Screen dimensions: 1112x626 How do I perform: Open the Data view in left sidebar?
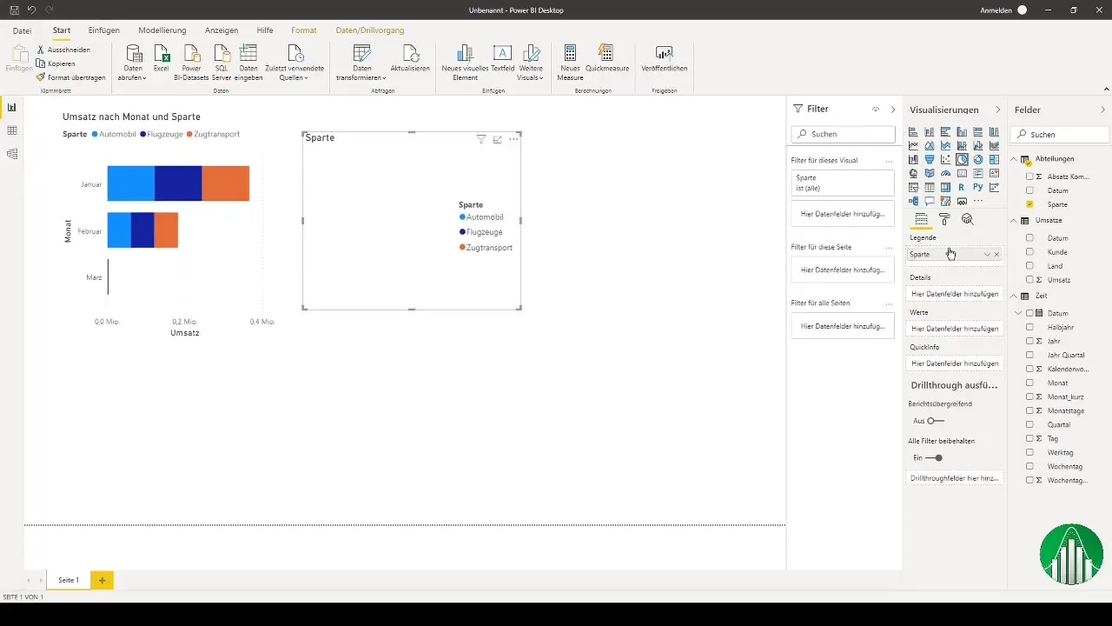(x=12, y=130)
